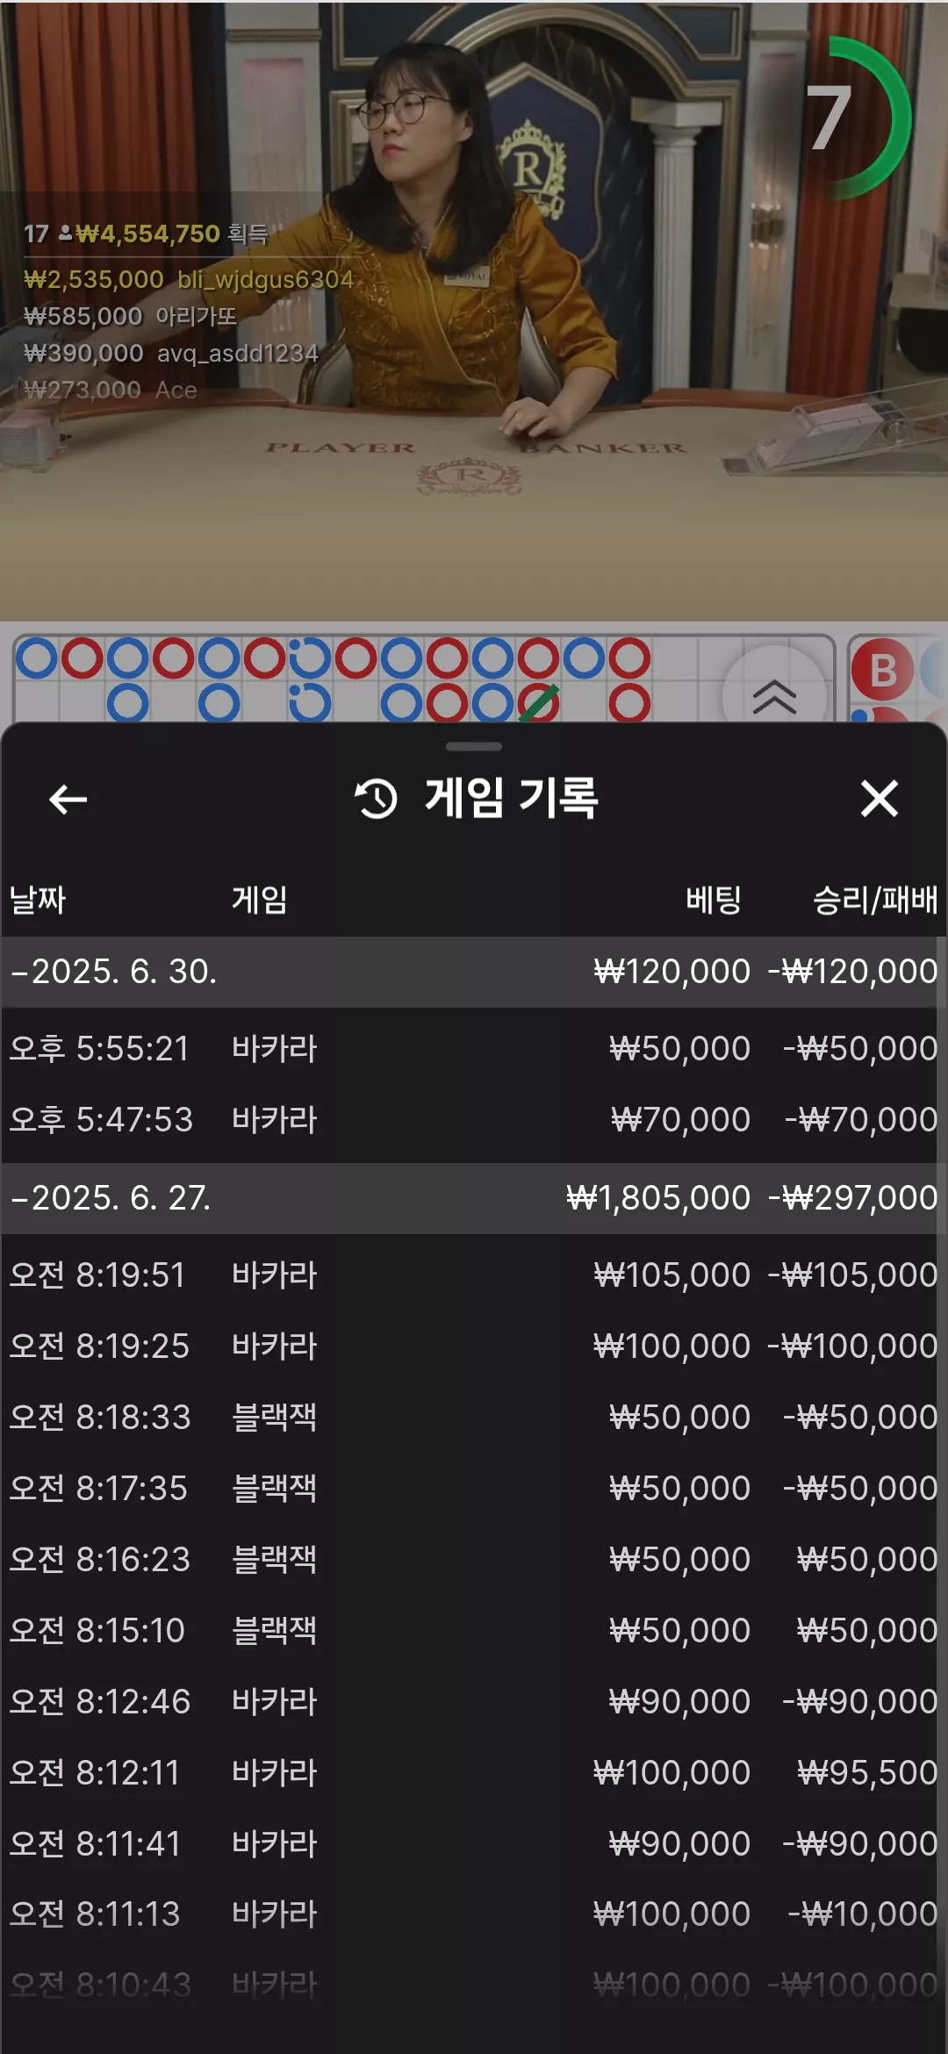Viewport: 948px width, 2054px height.
Task: Open the 오후 5:55:21 baccarat record
Action: click(474, 1048)
